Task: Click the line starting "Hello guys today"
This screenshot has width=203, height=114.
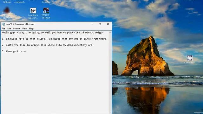Action: 53,33
